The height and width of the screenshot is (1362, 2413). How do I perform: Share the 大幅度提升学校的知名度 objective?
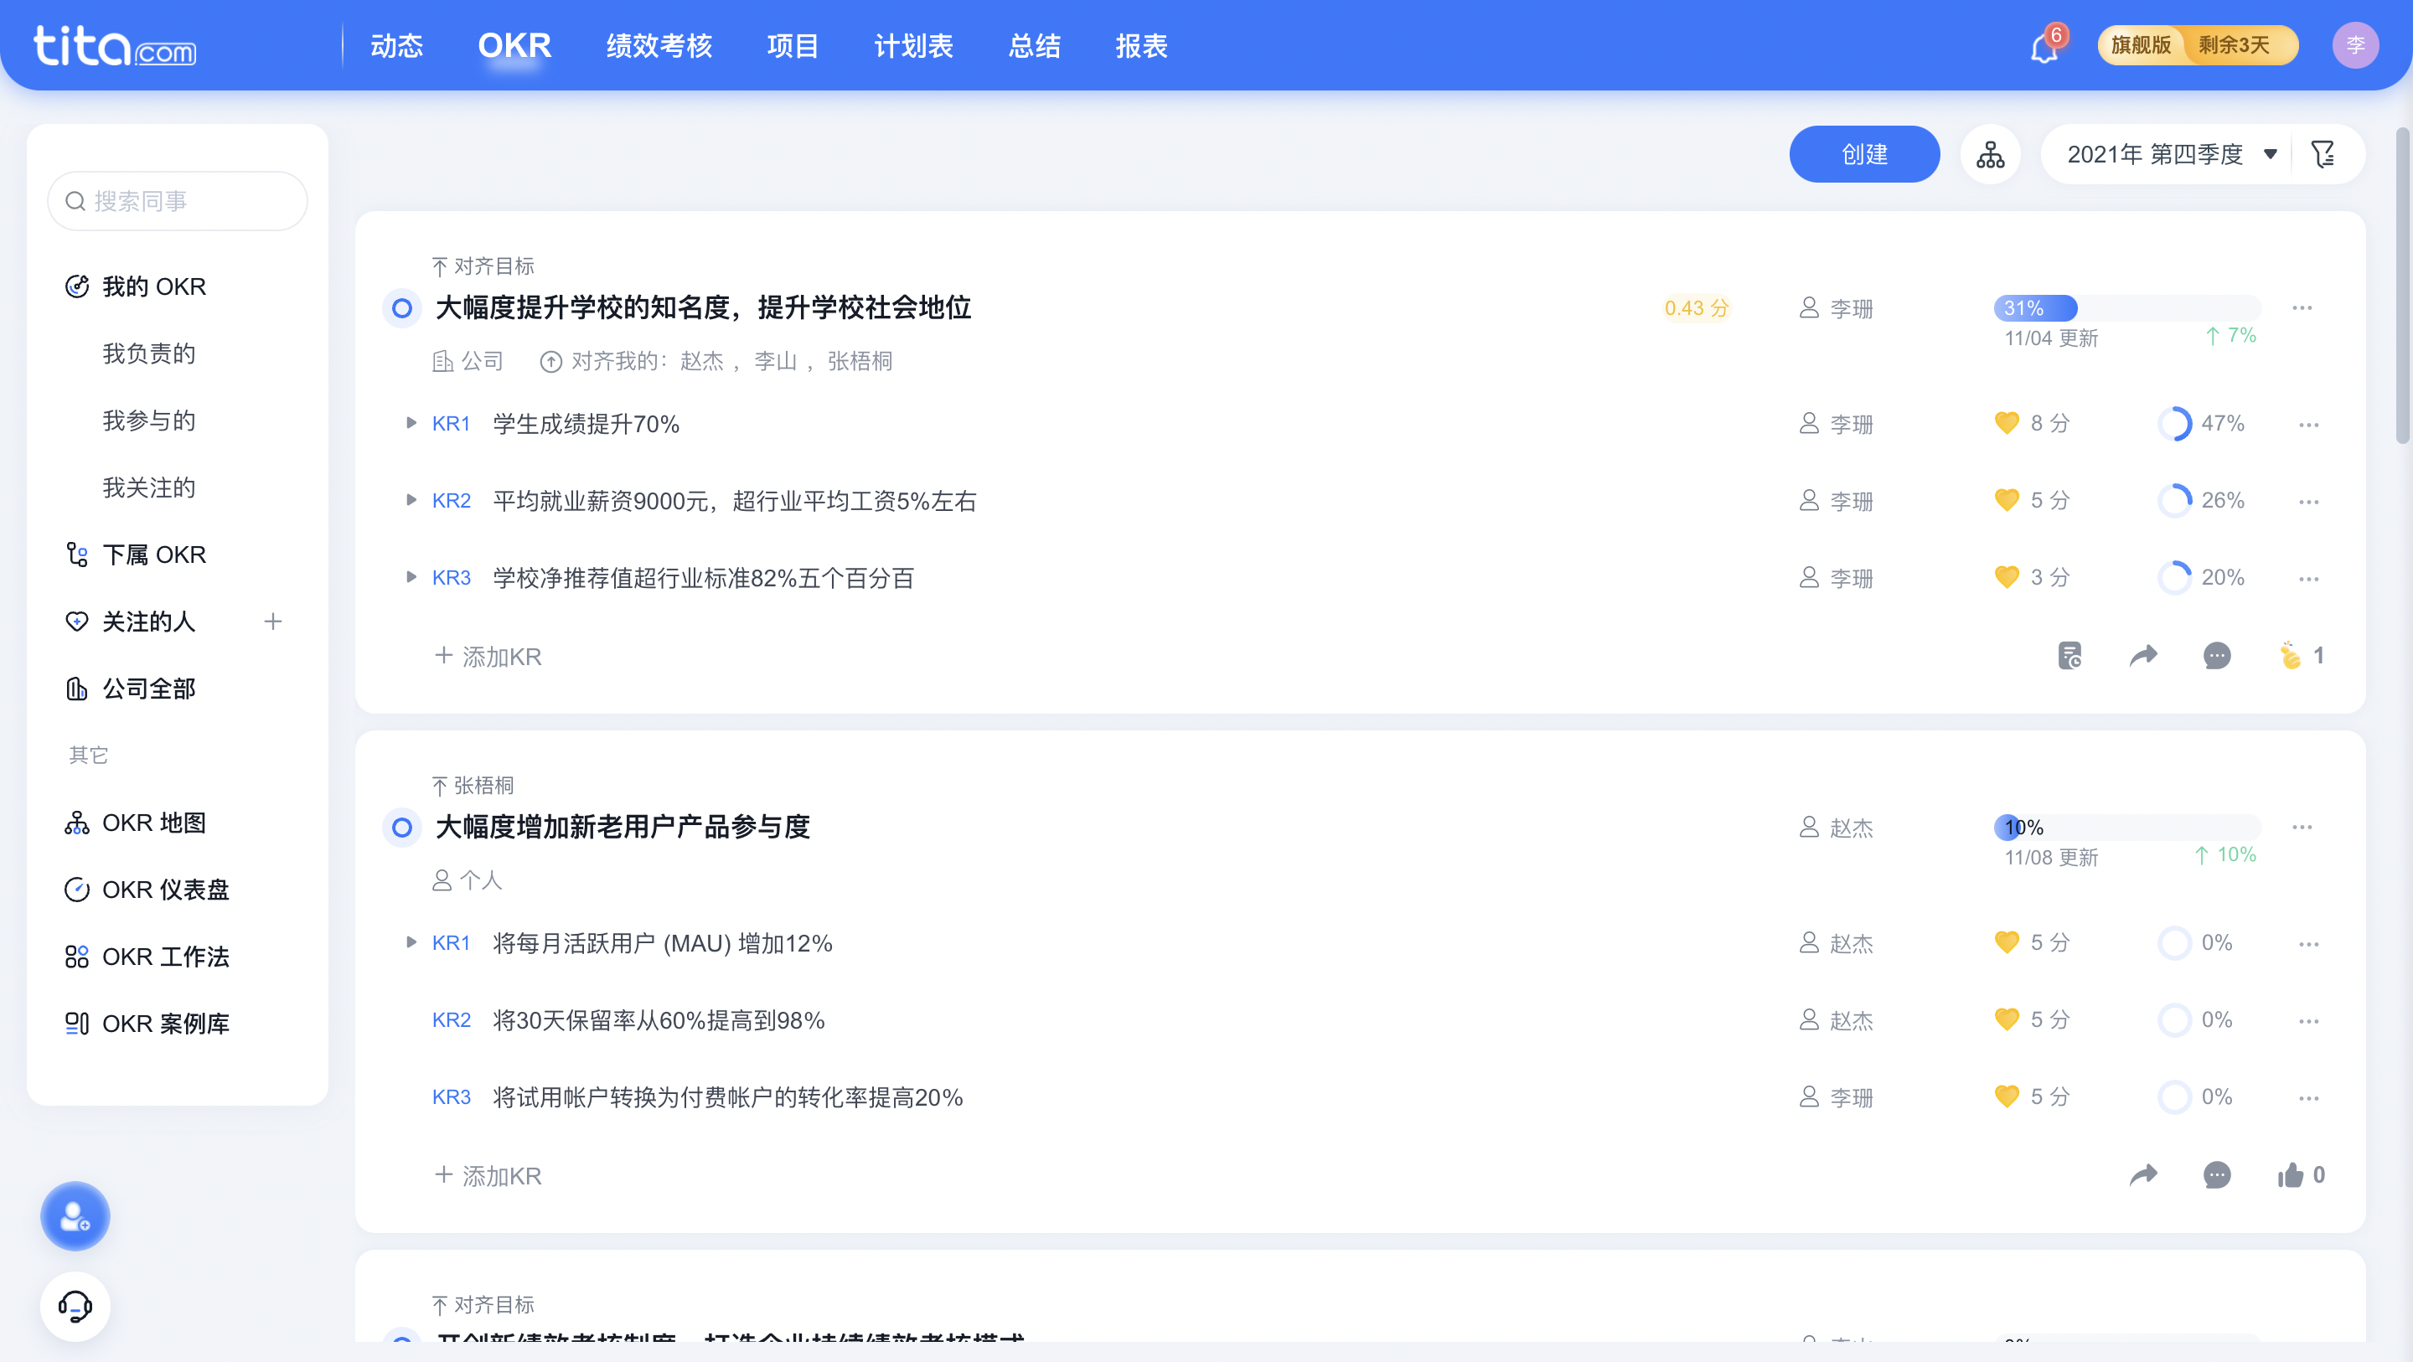click(2143, 655)
